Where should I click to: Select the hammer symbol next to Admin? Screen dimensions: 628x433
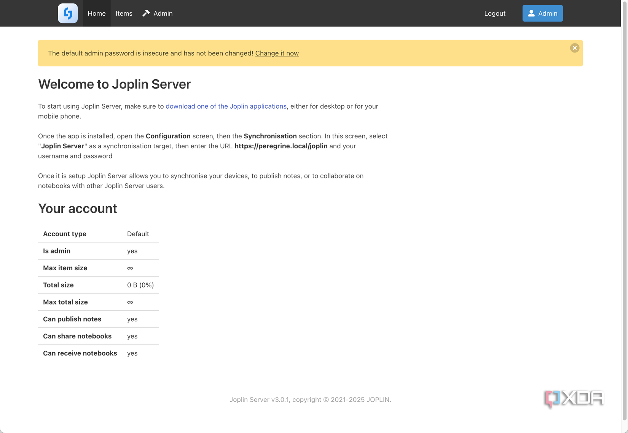coord(146,13)
